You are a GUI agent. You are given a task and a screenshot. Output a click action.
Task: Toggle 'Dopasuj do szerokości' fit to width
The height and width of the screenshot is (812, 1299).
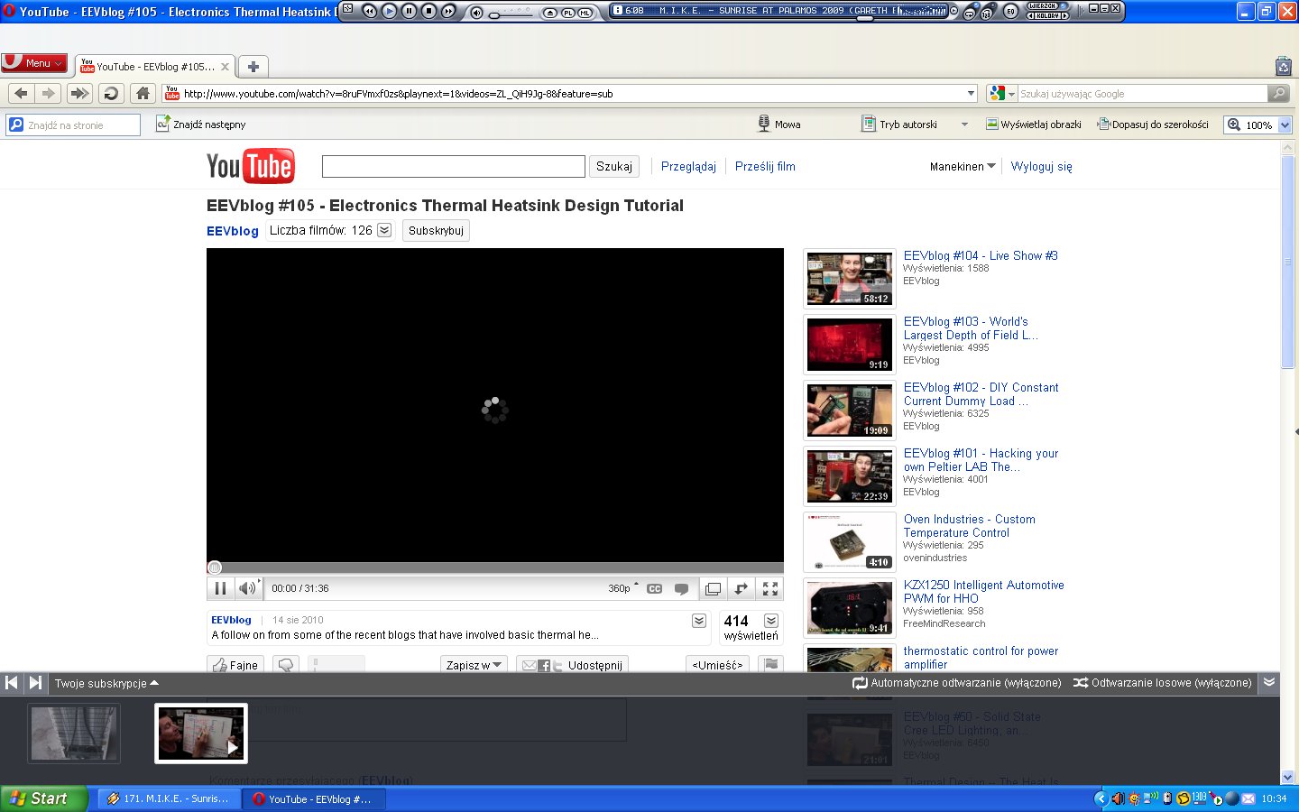click(x=1153, y=125)
